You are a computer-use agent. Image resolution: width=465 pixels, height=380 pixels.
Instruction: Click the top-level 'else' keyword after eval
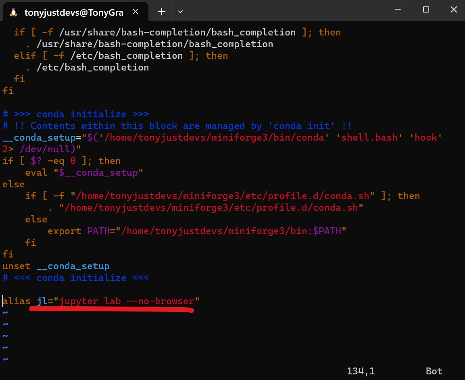pyautogui.click(x=13, y=185)
